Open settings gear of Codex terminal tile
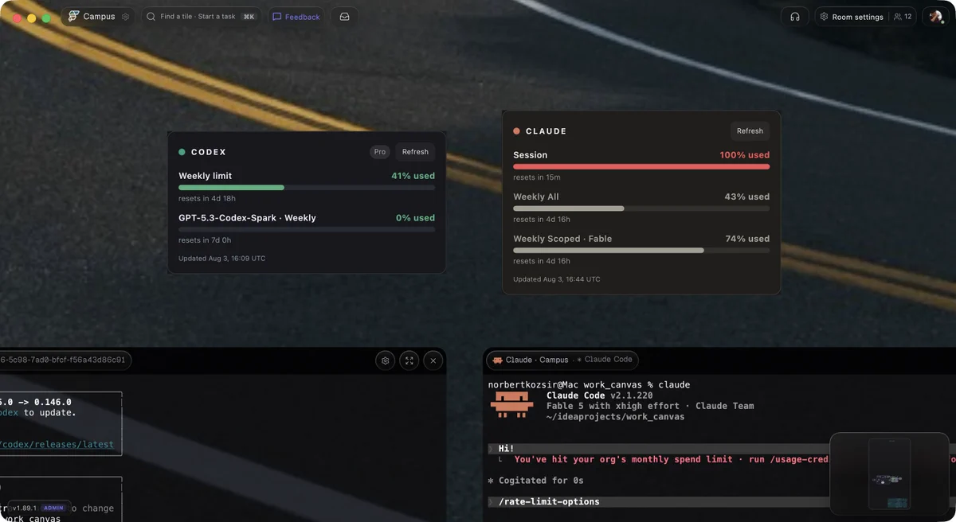Image resolution: width=956 pixels, height=522 pixels. [386, 360]
